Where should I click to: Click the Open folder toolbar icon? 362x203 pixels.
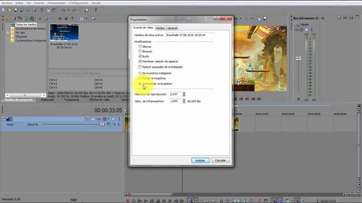pos(10,10)
